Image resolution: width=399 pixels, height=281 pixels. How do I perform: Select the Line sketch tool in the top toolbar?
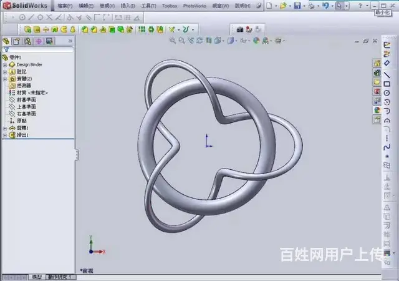click(x=31, y=17)
